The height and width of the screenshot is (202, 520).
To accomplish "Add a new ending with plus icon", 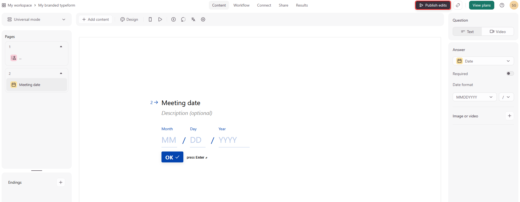I will pos(61,182).
